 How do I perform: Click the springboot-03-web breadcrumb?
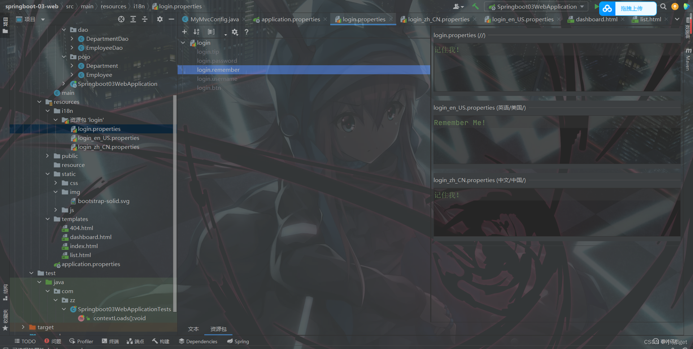pos(32,6)
